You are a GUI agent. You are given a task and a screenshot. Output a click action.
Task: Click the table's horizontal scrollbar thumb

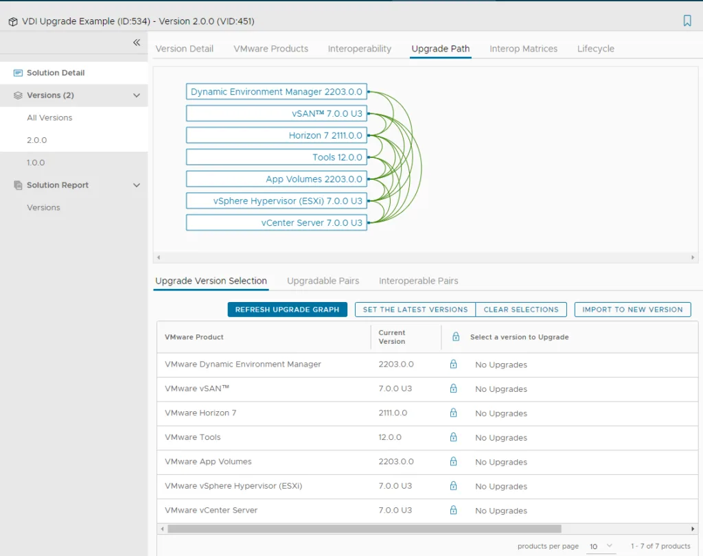tap(365, 529)
